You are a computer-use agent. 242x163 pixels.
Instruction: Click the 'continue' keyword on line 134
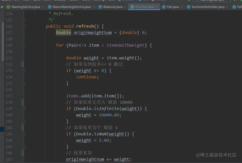tap(86, 77)
